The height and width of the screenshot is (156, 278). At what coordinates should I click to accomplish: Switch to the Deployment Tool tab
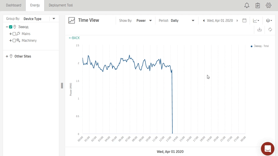pos(61,5)
